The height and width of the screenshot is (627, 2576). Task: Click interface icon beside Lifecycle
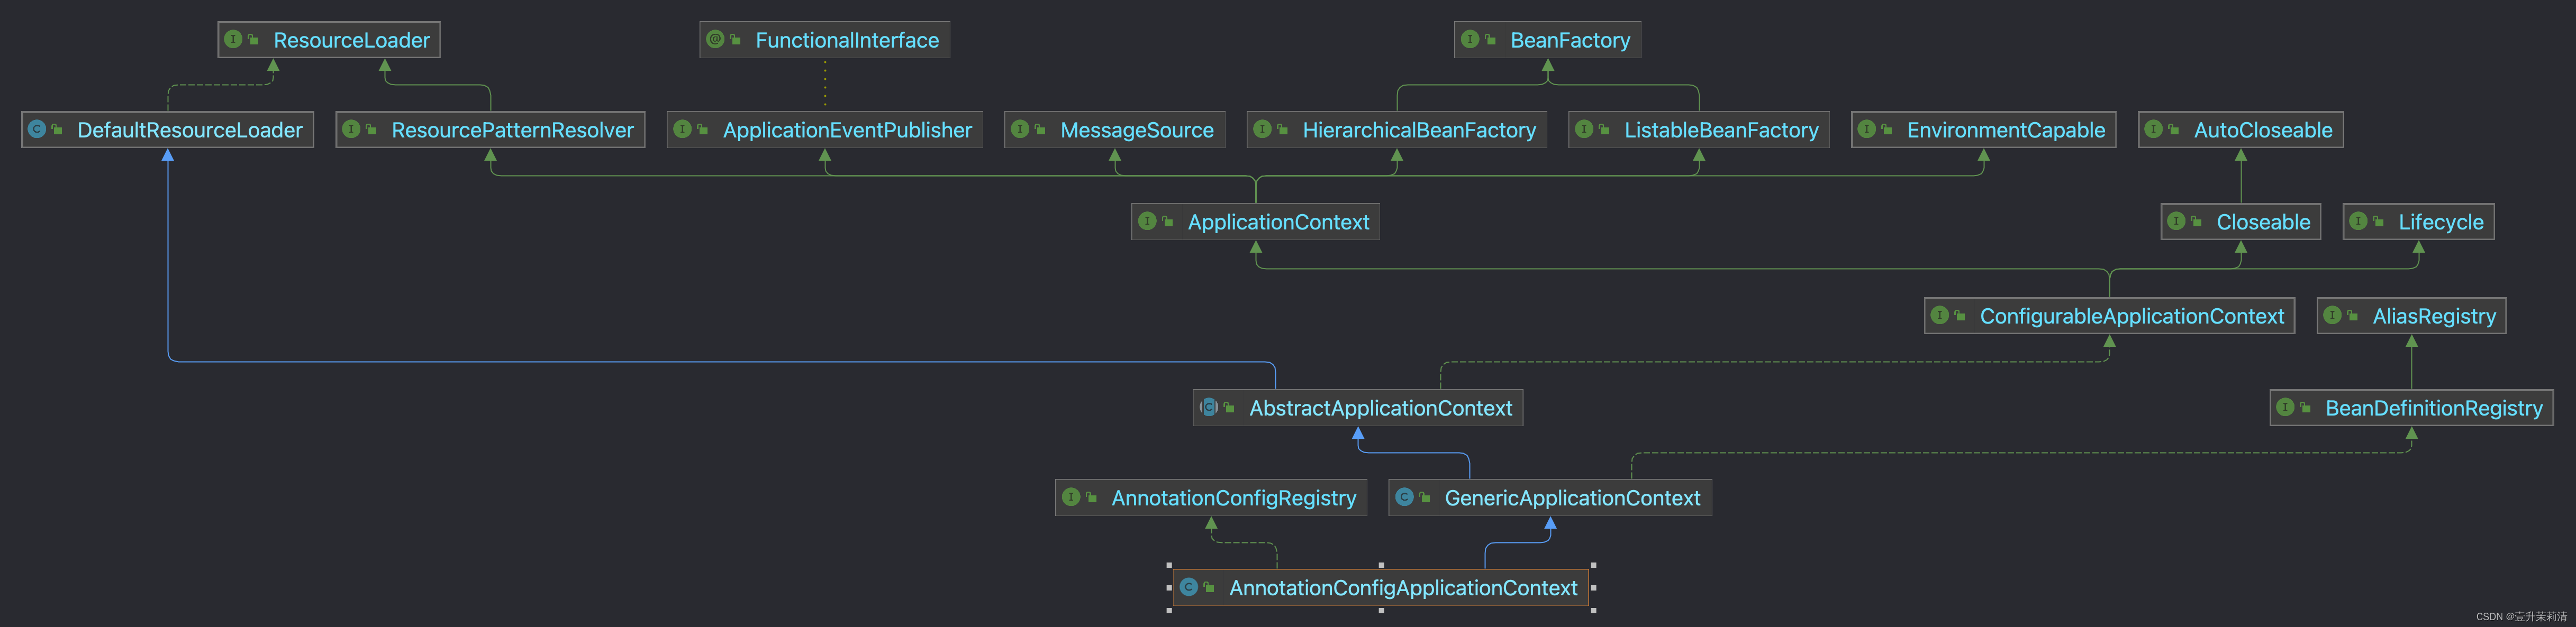(2358, 220)
